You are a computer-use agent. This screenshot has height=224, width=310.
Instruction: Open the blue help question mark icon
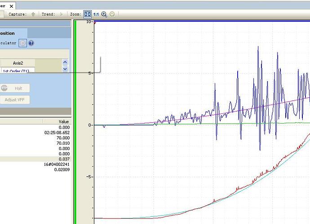[x=31, y=43]
